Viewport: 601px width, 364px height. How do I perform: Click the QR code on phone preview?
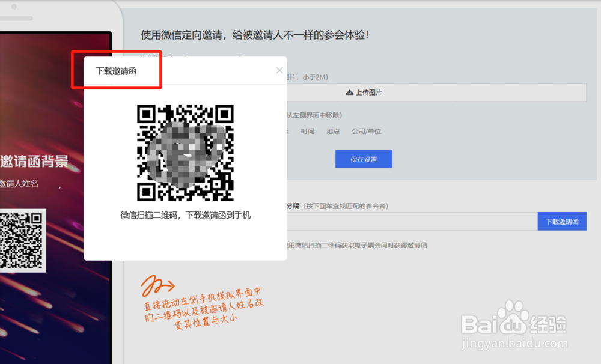[22, 241]
